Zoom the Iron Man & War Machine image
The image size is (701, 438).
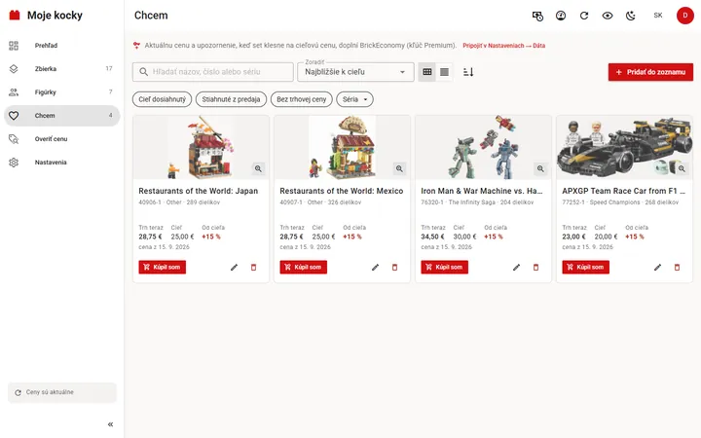540,168
